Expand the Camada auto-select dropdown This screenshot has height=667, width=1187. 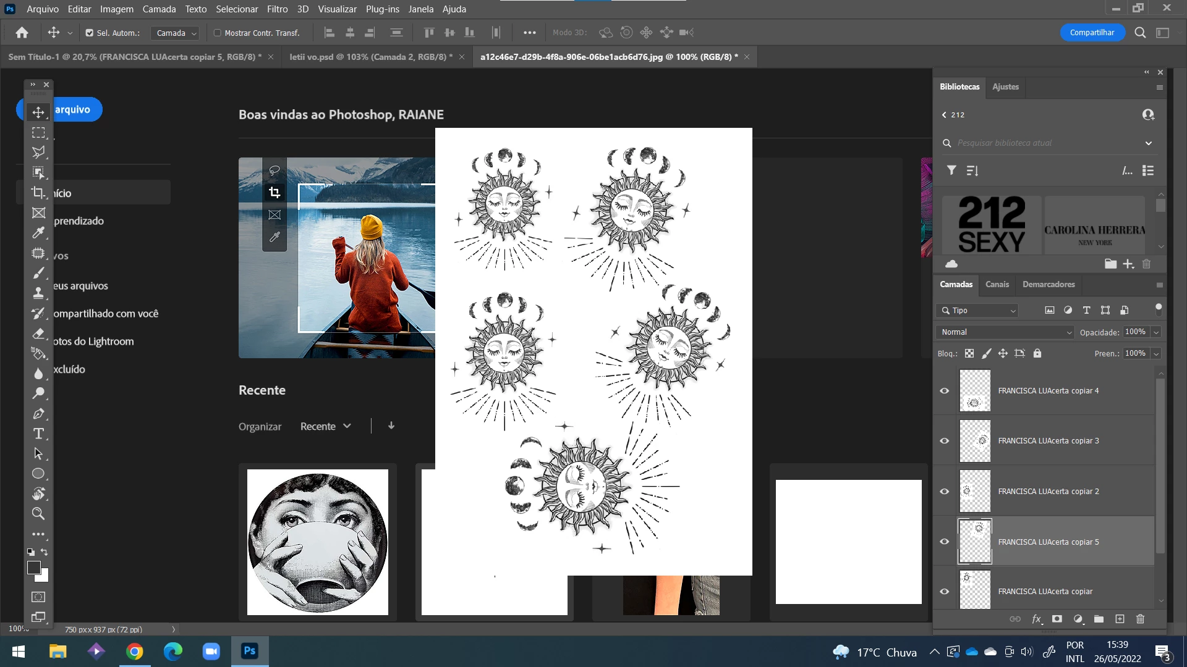coord(176,33)
